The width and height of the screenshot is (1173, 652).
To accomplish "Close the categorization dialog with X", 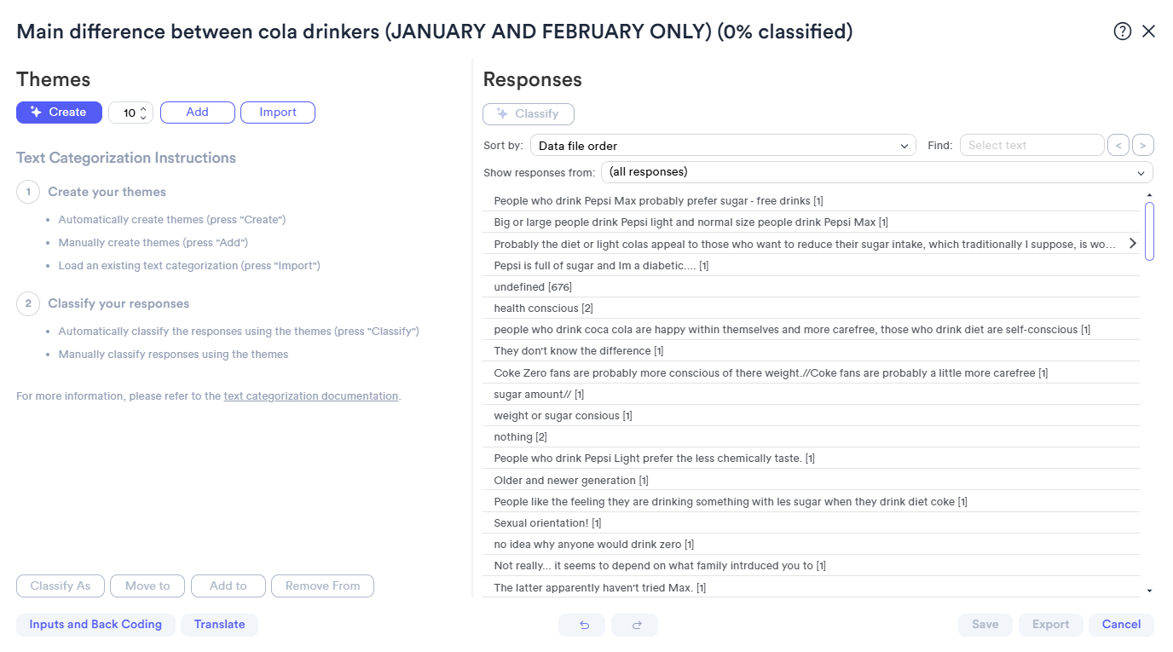I will tap(1148, 32).
